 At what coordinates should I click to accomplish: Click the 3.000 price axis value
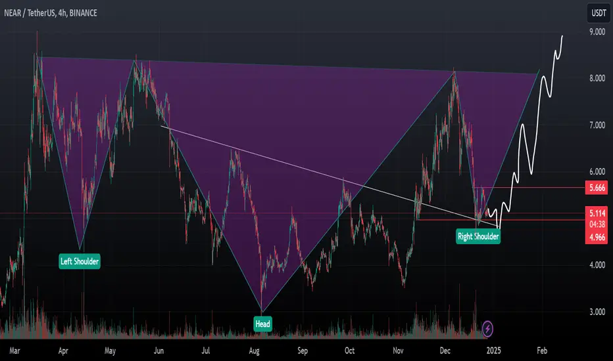(597, 312)
